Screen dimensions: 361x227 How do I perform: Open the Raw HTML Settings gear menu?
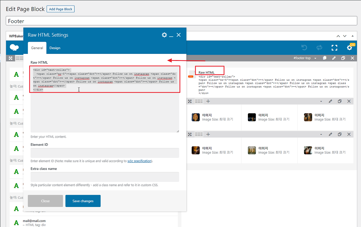[x=164, y=35]
